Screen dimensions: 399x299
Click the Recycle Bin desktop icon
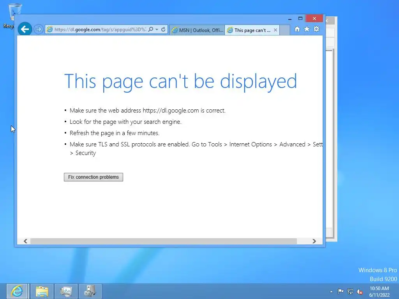point(11,16)
